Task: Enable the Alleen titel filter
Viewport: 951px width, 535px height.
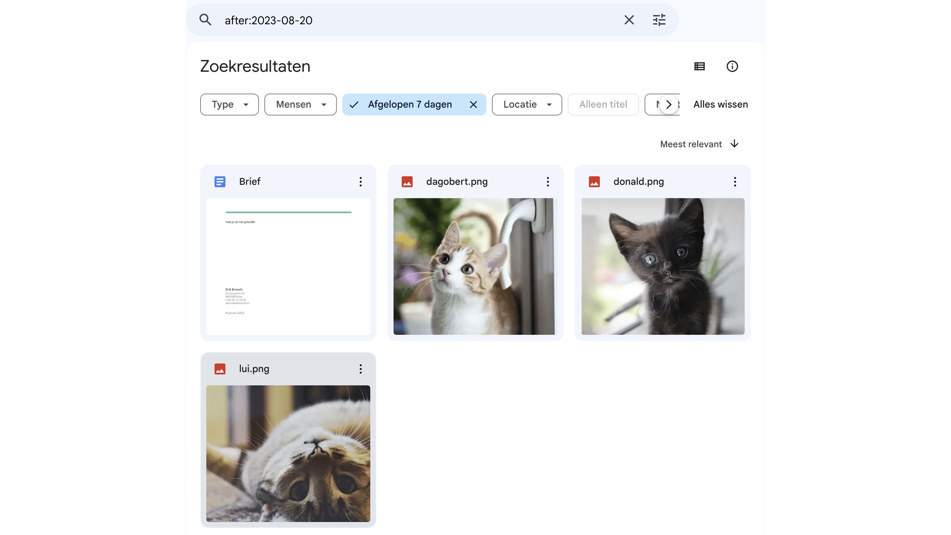Action: point(603,105)
